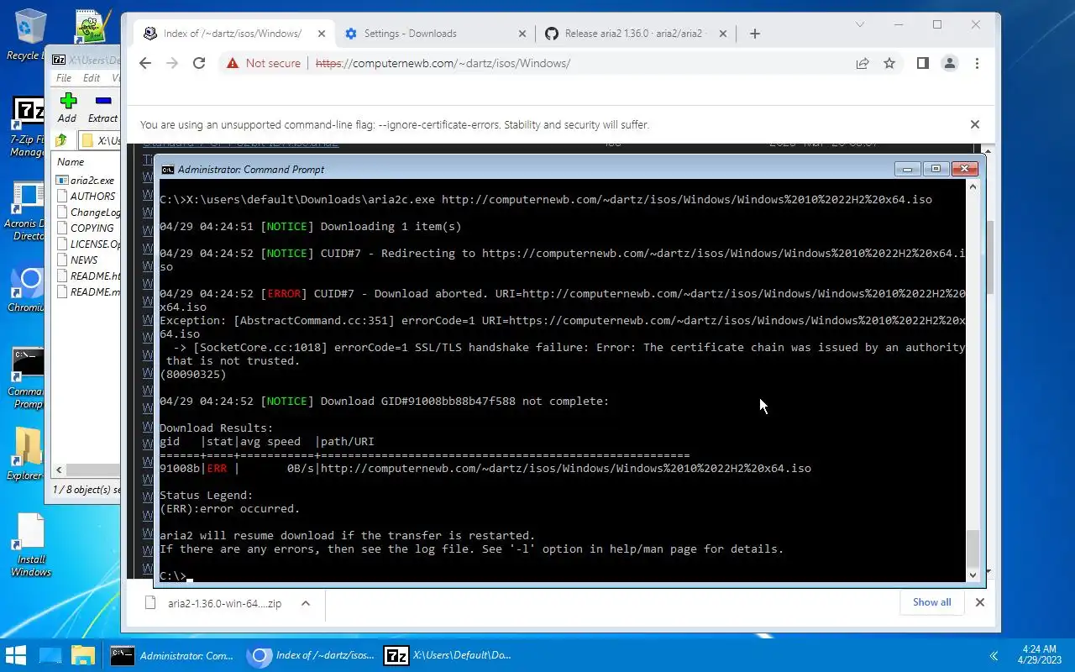1075x672 pixels.
Task: Close the Settings - Downloads tab
Action: (522, 34)
